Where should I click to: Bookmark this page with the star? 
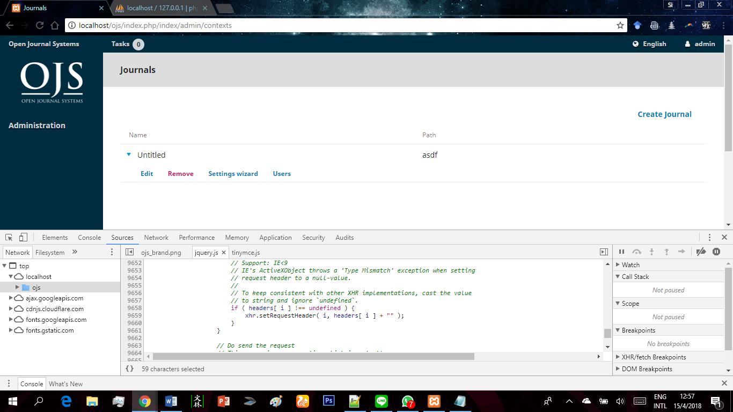(620, 25)
